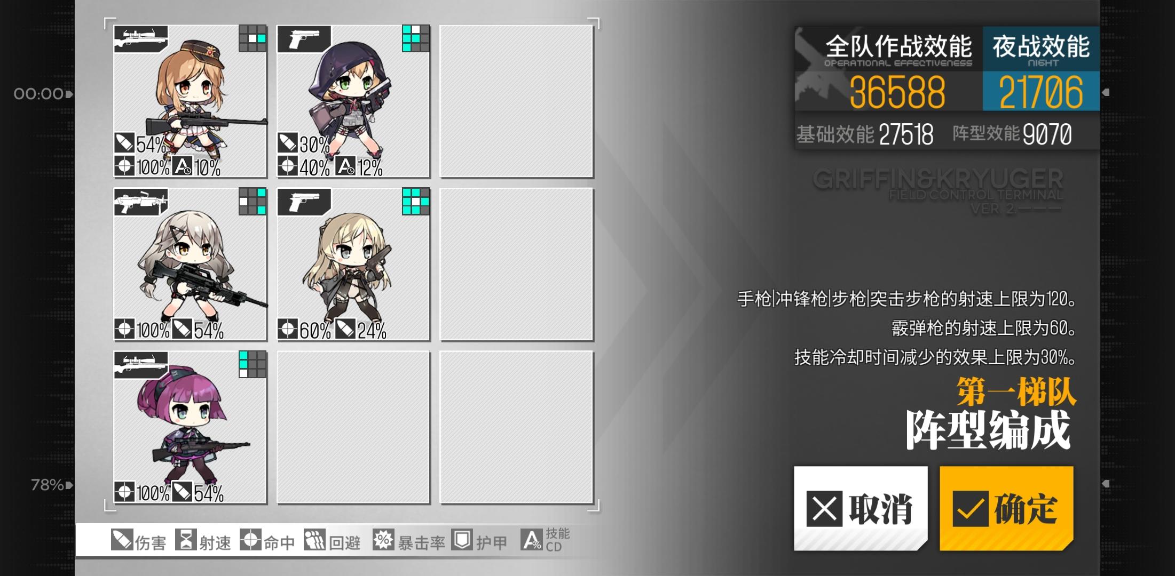
Task: Click the 射速 hourglass icon in legend
Action: coord(186,540)
